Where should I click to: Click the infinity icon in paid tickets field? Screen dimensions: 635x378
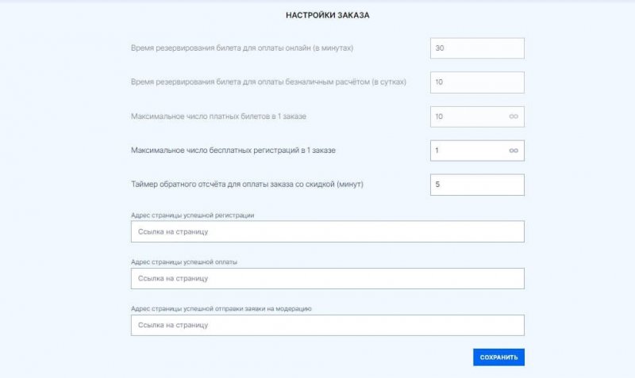[514, 116]
